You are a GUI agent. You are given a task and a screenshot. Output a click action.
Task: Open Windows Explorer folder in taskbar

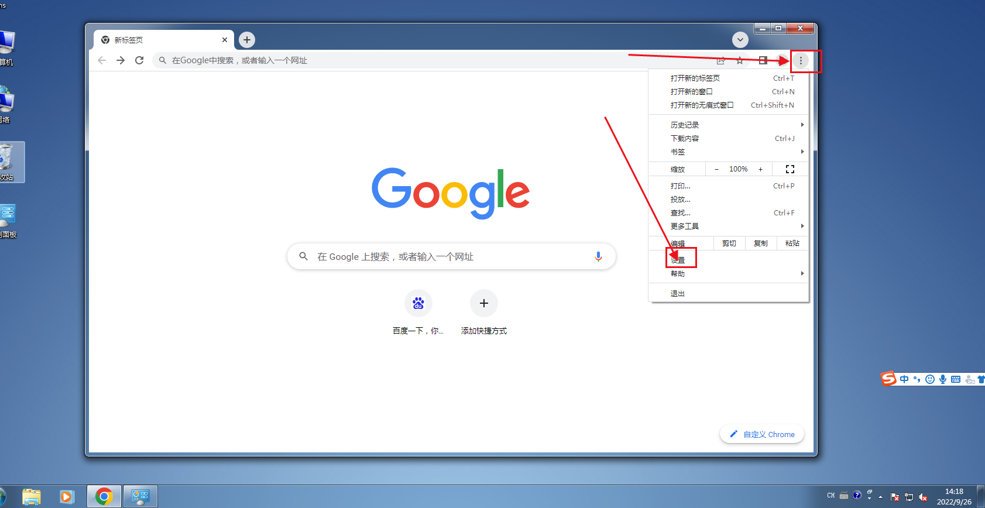coord(32,497)
